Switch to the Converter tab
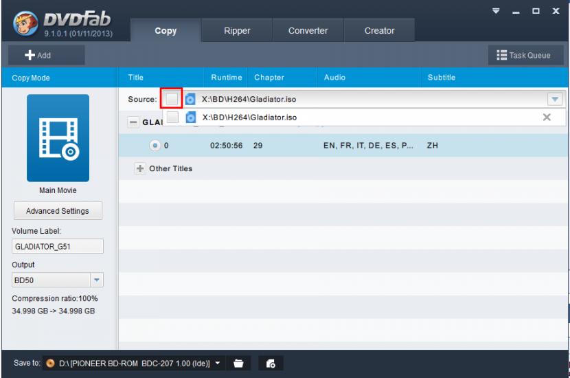The image size is (570, 378). click(308, 30)
